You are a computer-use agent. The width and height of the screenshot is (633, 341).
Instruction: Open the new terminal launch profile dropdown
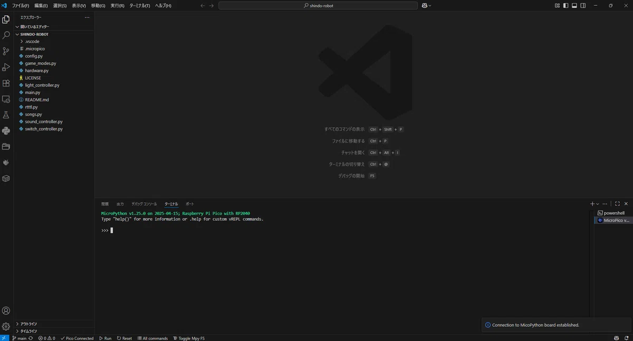598,204
